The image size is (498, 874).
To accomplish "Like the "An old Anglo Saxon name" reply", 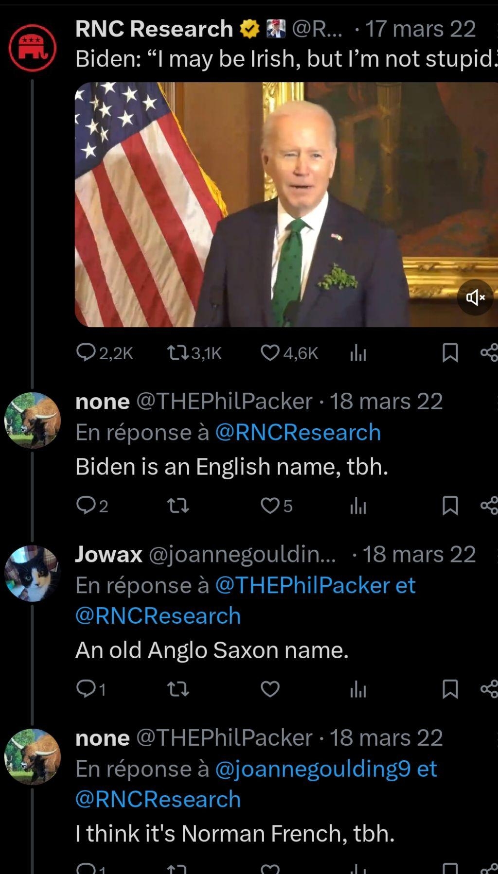I will click(270, 689).
